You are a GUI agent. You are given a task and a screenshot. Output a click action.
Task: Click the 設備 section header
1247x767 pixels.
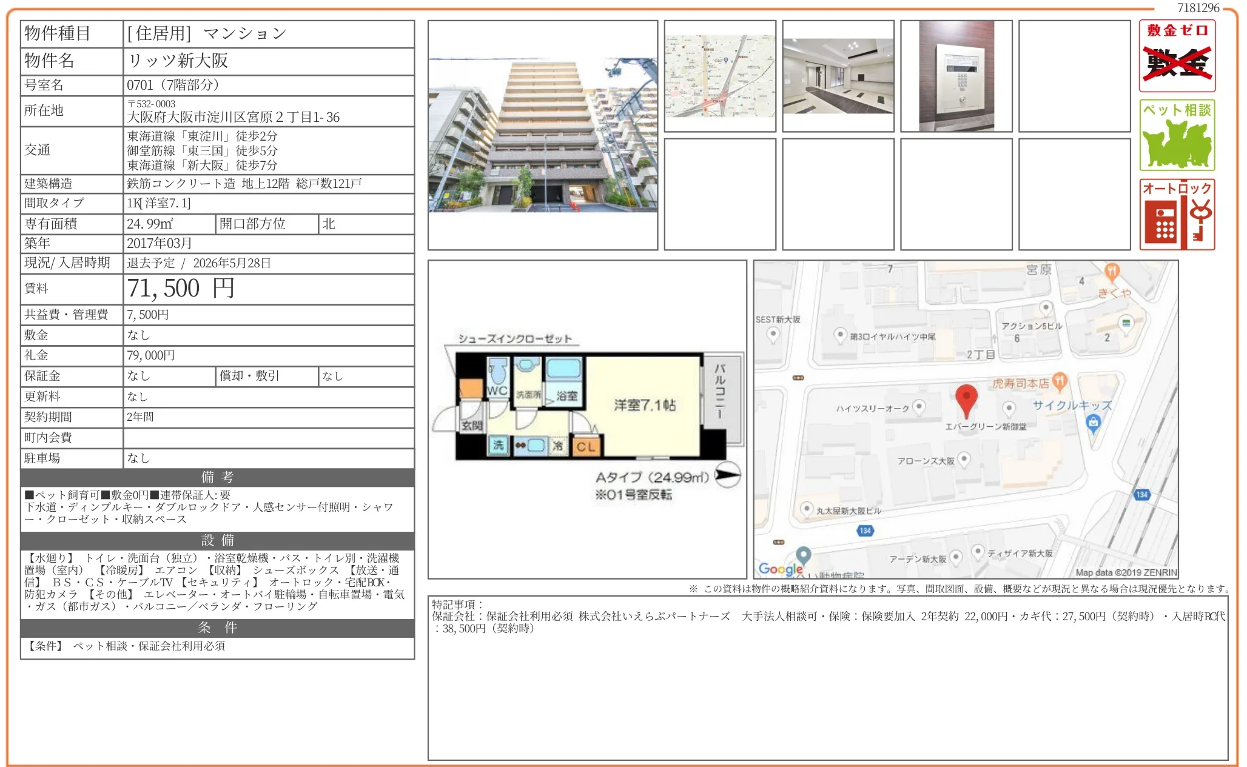coord(217,540)
